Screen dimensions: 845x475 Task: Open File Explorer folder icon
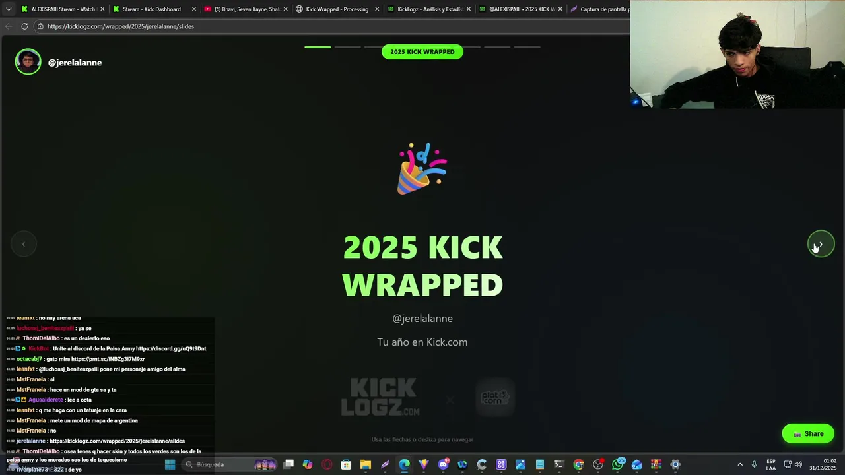point(366,464)
